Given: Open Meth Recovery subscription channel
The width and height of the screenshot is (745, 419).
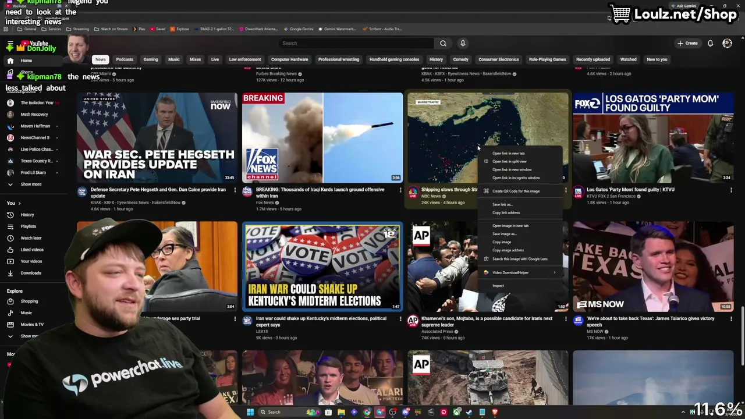Looking at the screenshot, I should (x=34, y=115).
